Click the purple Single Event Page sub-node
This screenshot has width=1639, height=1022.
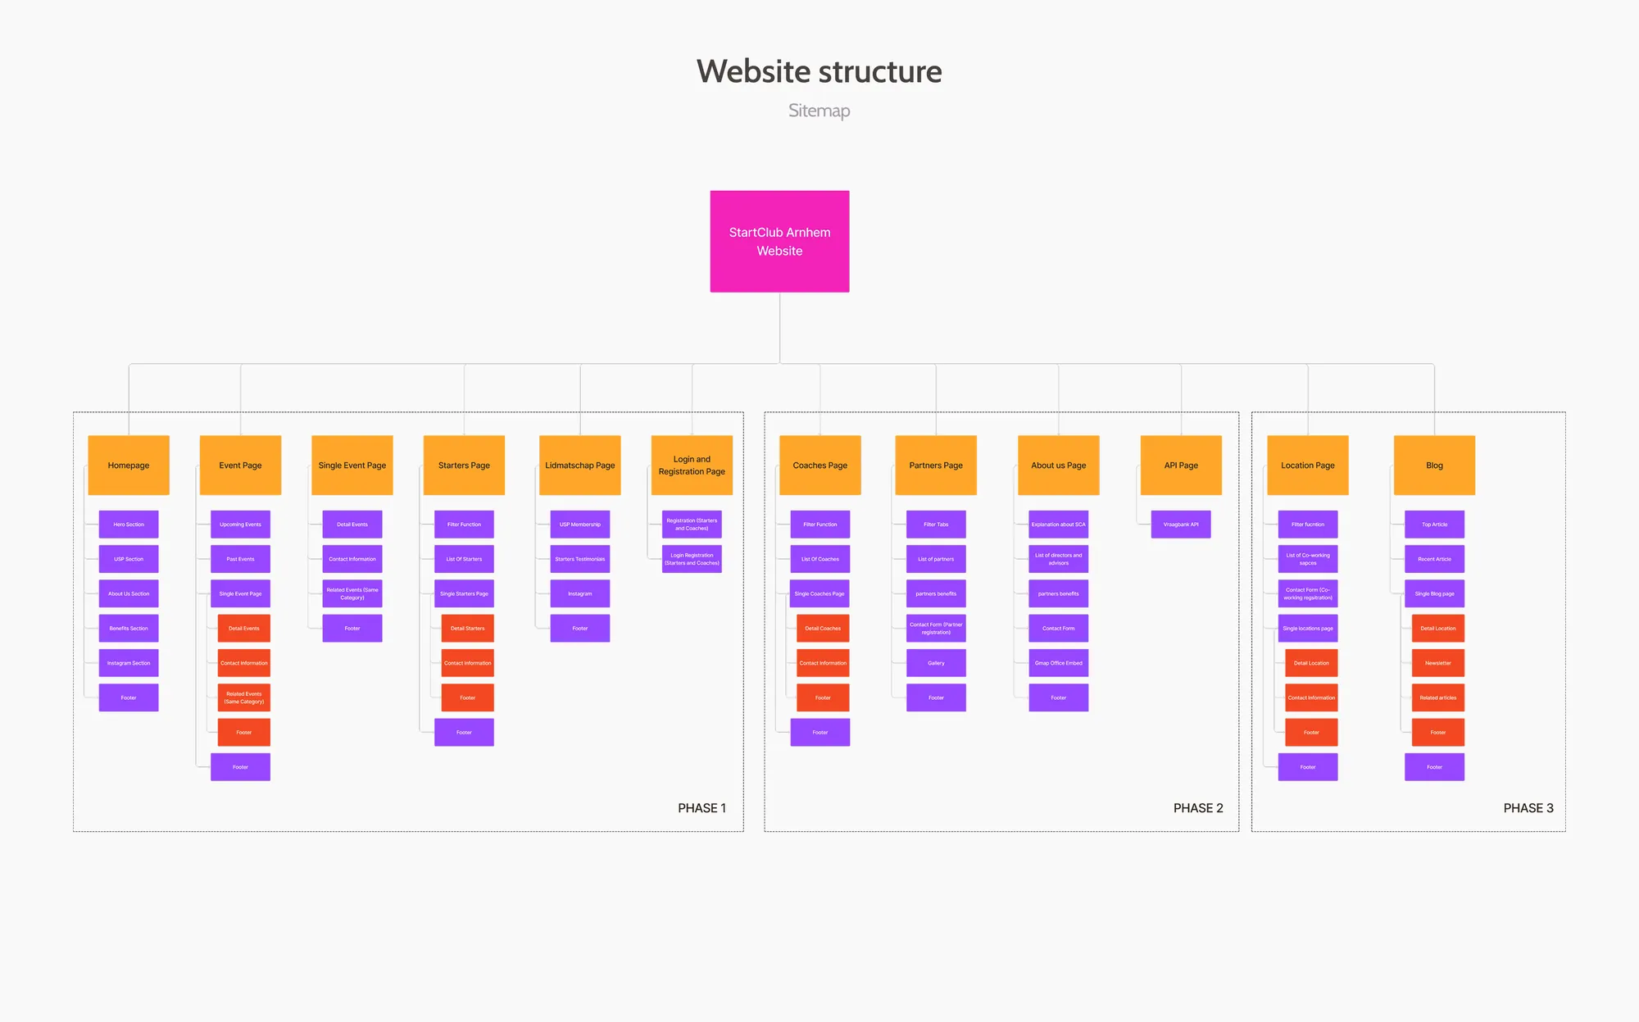[x=240, y=593]
